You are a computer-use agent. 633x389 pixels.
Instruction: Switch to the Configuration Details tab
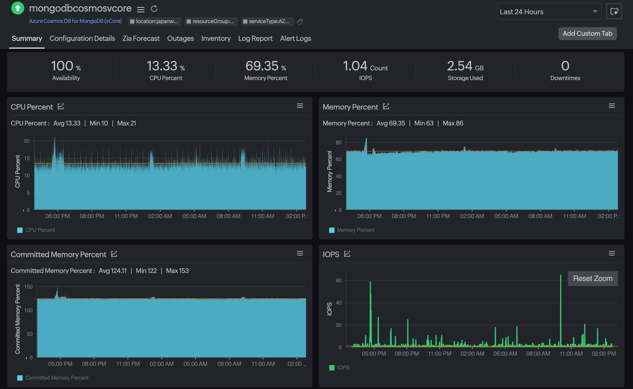82,38
